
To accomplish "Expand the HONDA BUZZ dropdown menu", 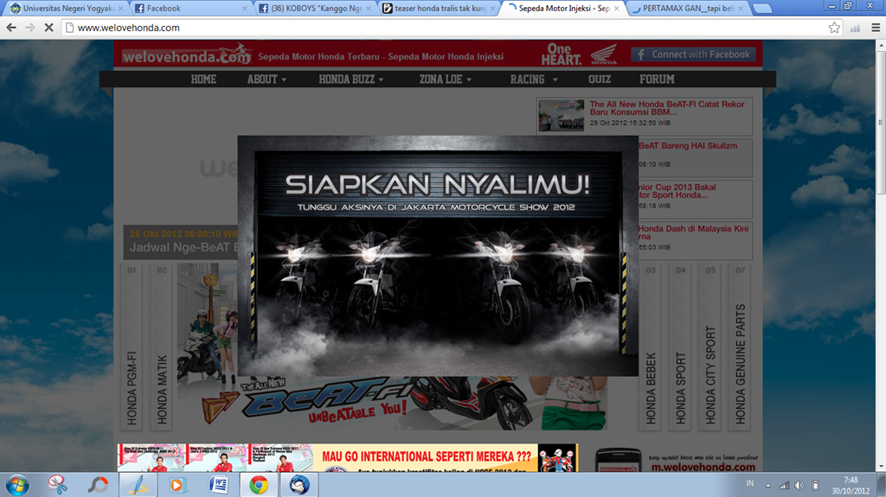I will point(351,79).
